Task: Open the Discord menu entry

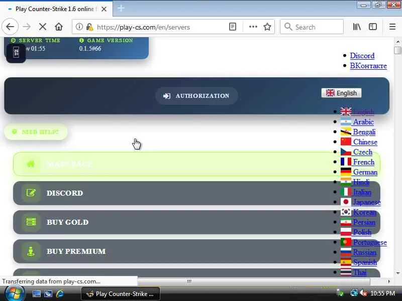Action: [x=196, y=193]
